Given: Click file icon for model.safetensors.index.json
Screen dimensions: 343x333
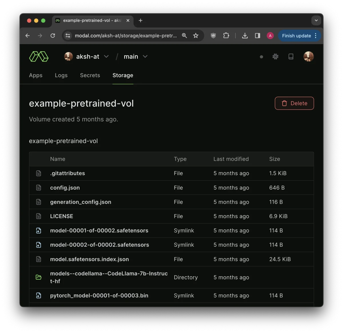Looking at the screenshot, I should [x=39, y=259].
